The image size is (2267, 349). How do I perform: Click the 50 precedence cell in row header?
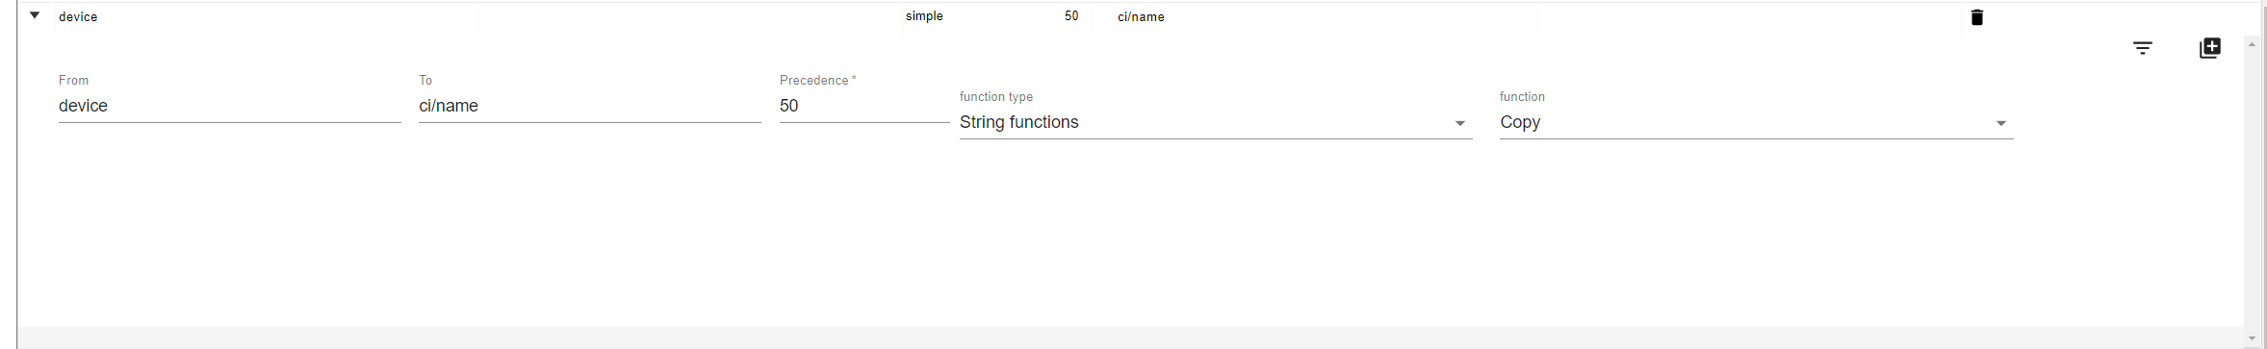pyautogui.click(x=1071, y=16)
